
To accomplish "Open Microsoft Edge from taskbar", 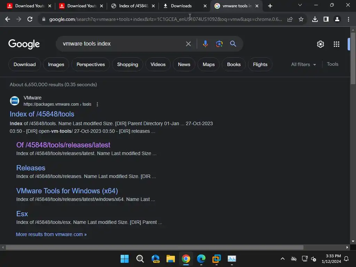I will click(201, 259).
